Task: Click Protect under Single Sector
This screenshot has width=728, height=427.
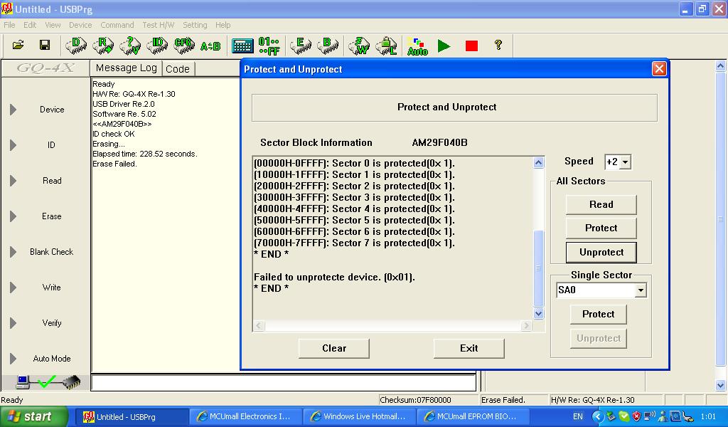Action: coord(599,314)
